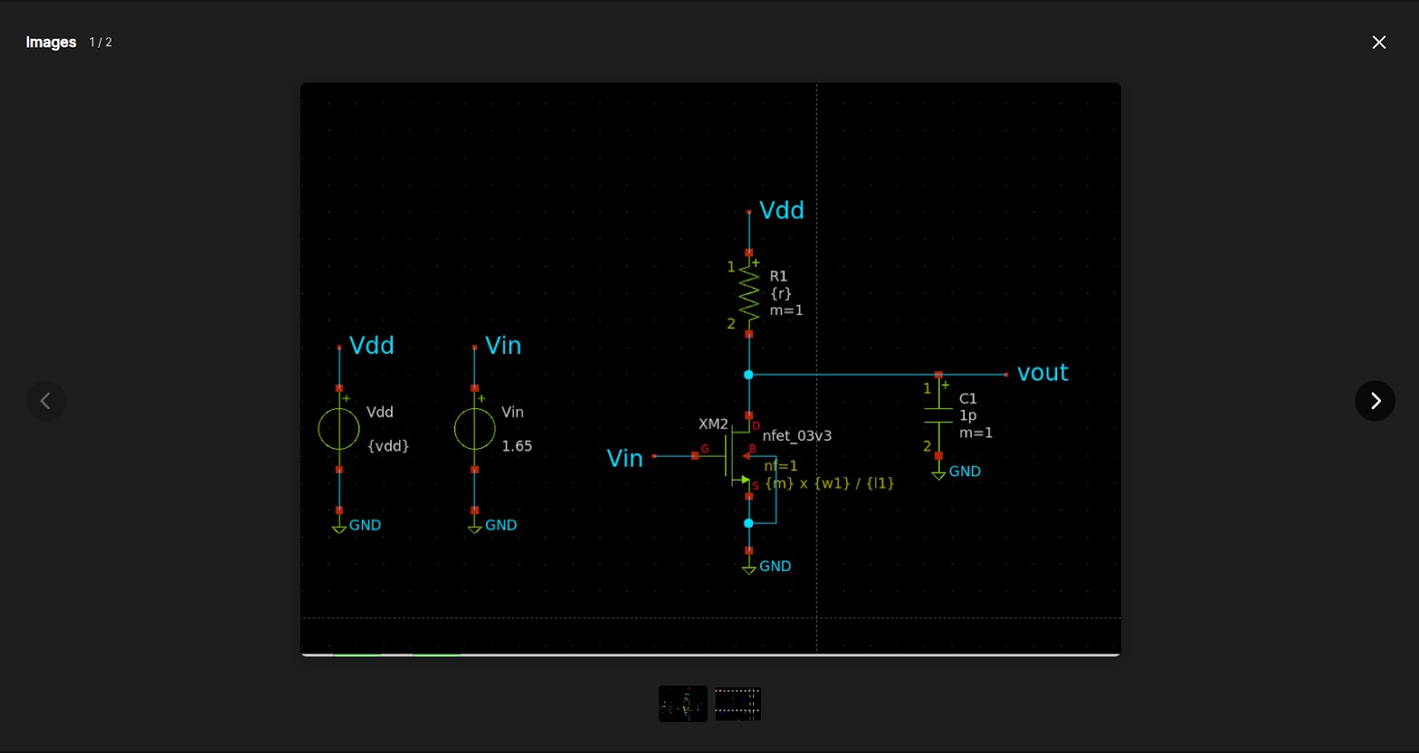Click the '1 / 2' image counter
The image size is (1419, 753).
tap(100, 43)
